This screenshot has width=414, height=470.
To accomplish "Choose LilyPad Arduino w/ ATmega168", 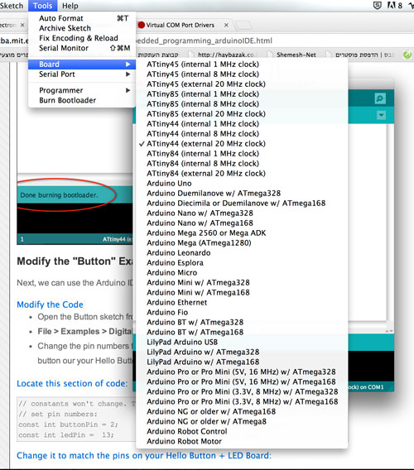I will [x=242, y=362].
